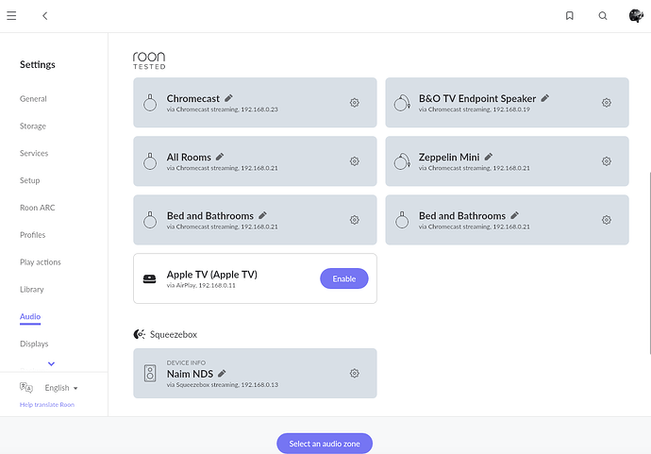
Task: Go to Play actions settings
Action: click(x=41, y=262)
